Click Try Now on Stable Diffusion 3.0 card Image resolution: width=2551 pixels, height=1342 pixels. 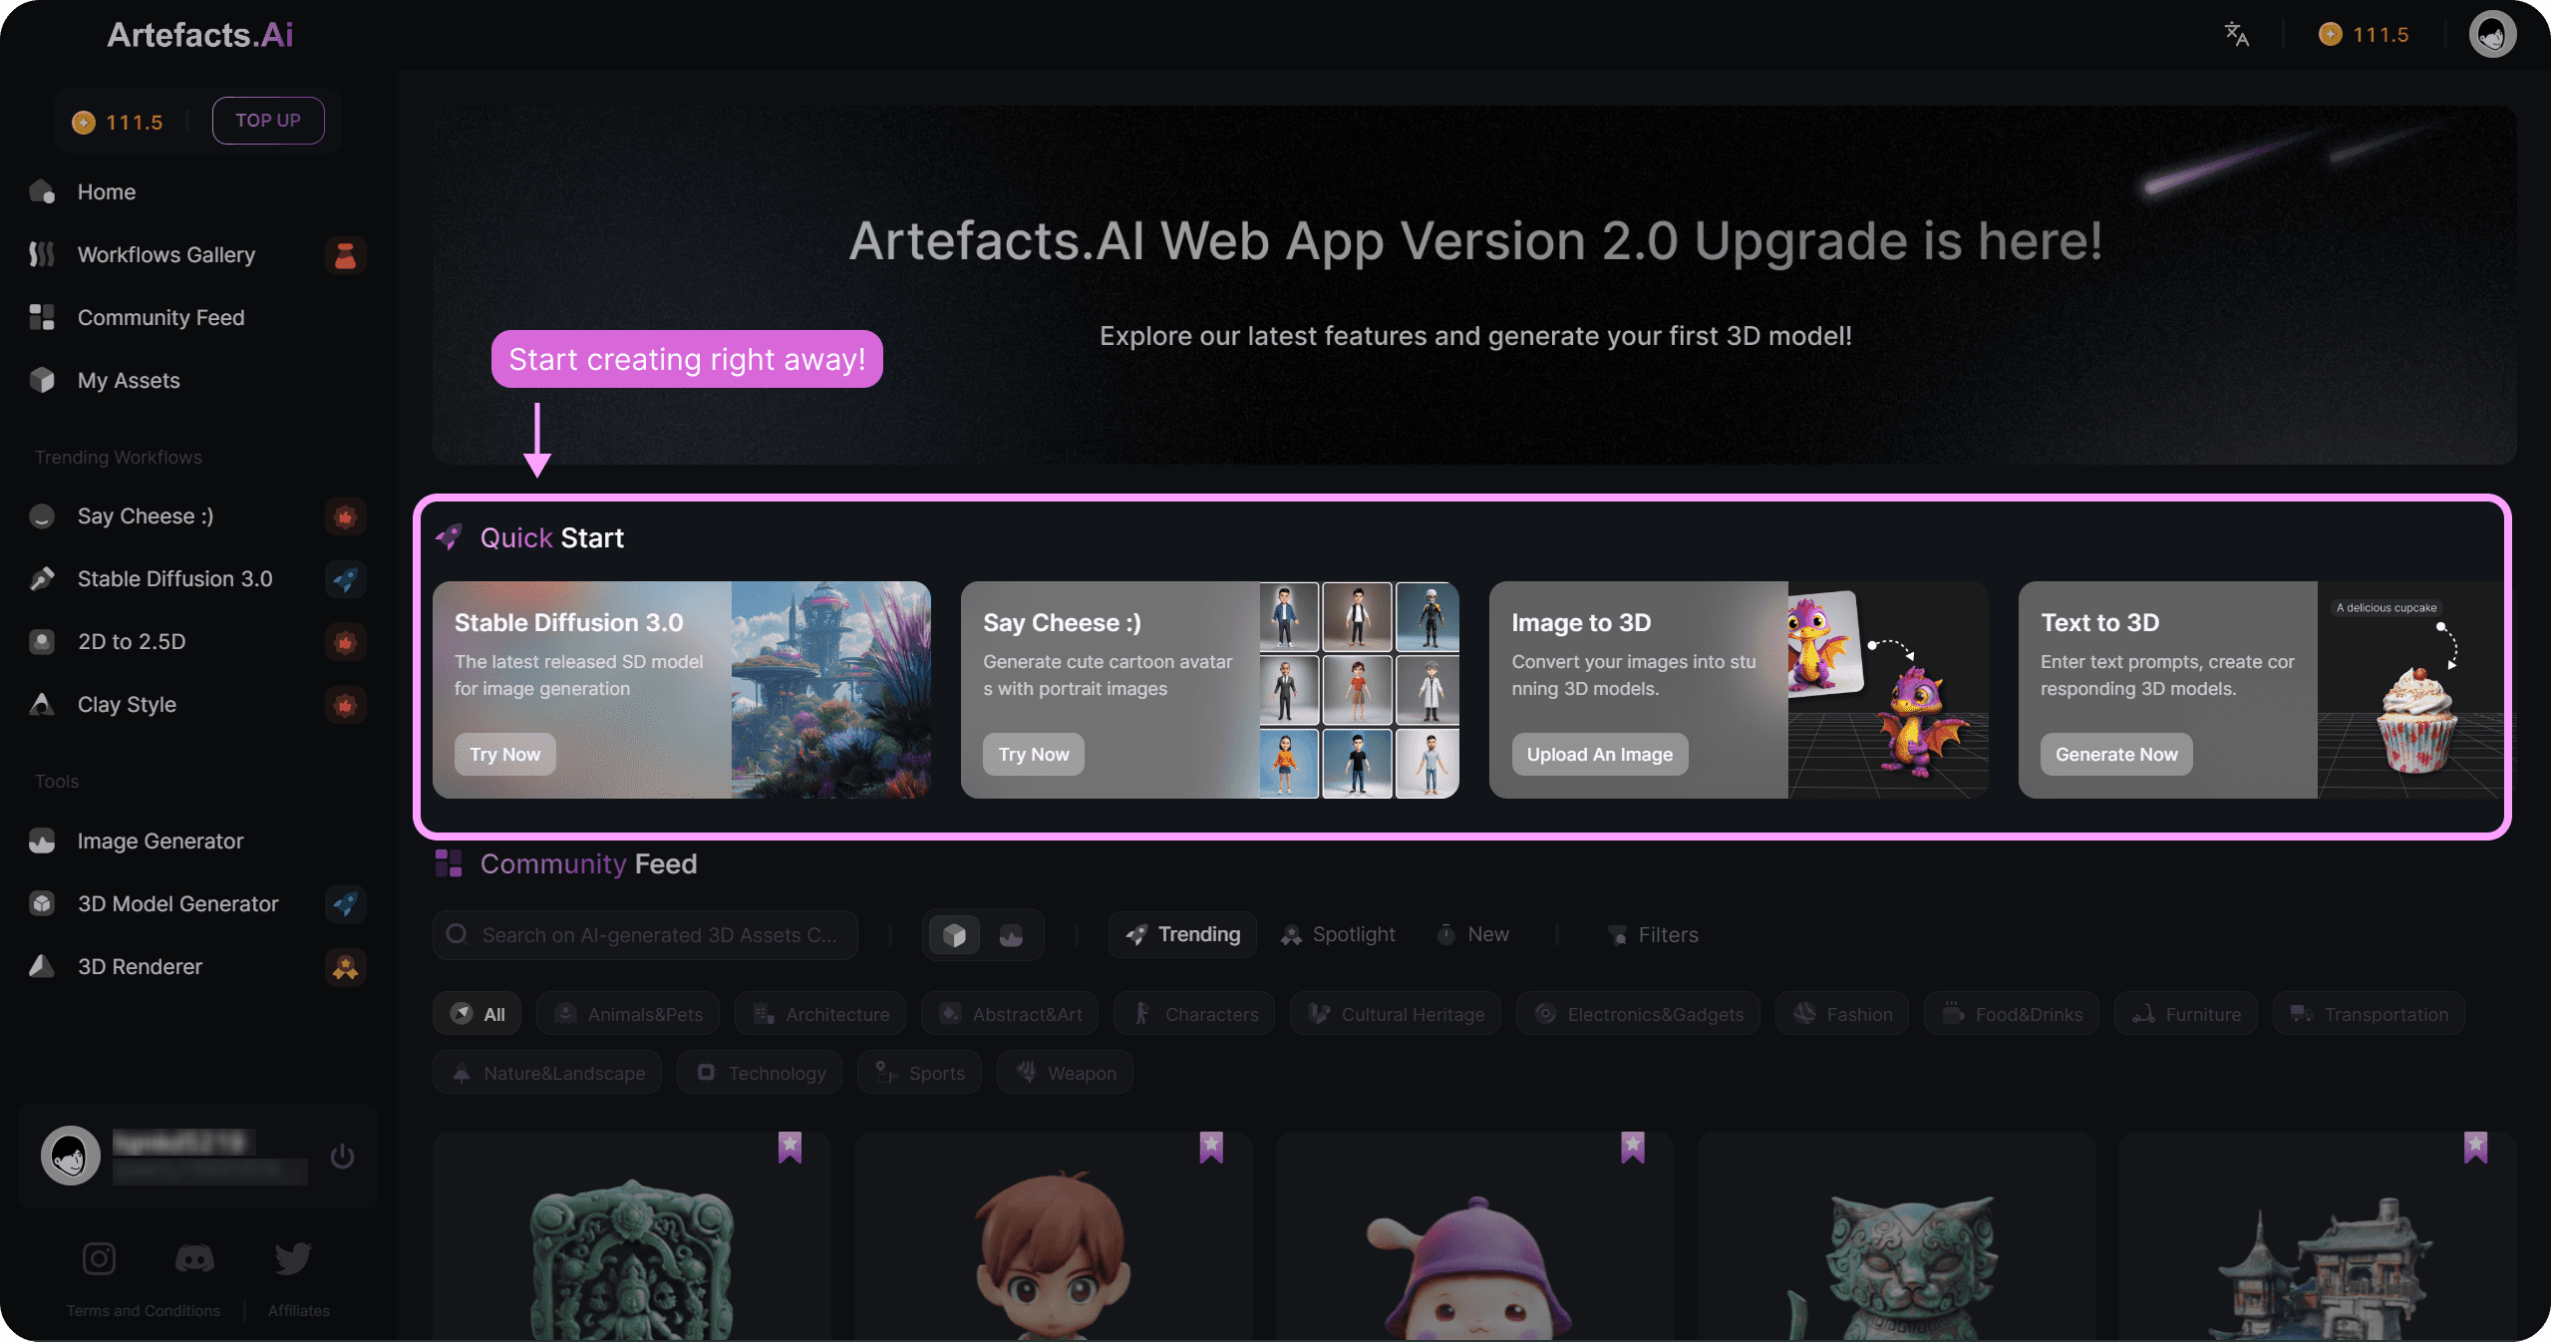click(504, 755)
